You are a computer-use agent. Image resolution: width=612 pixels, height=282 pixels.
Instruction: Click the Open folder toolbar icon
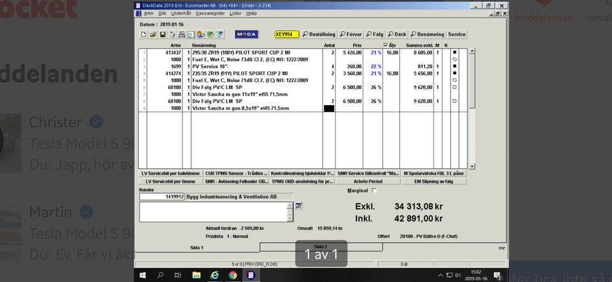tap(153, 34)
